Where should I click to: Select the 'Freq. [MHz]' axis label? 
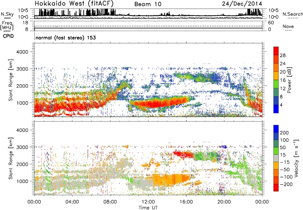(x=7, y=26)
